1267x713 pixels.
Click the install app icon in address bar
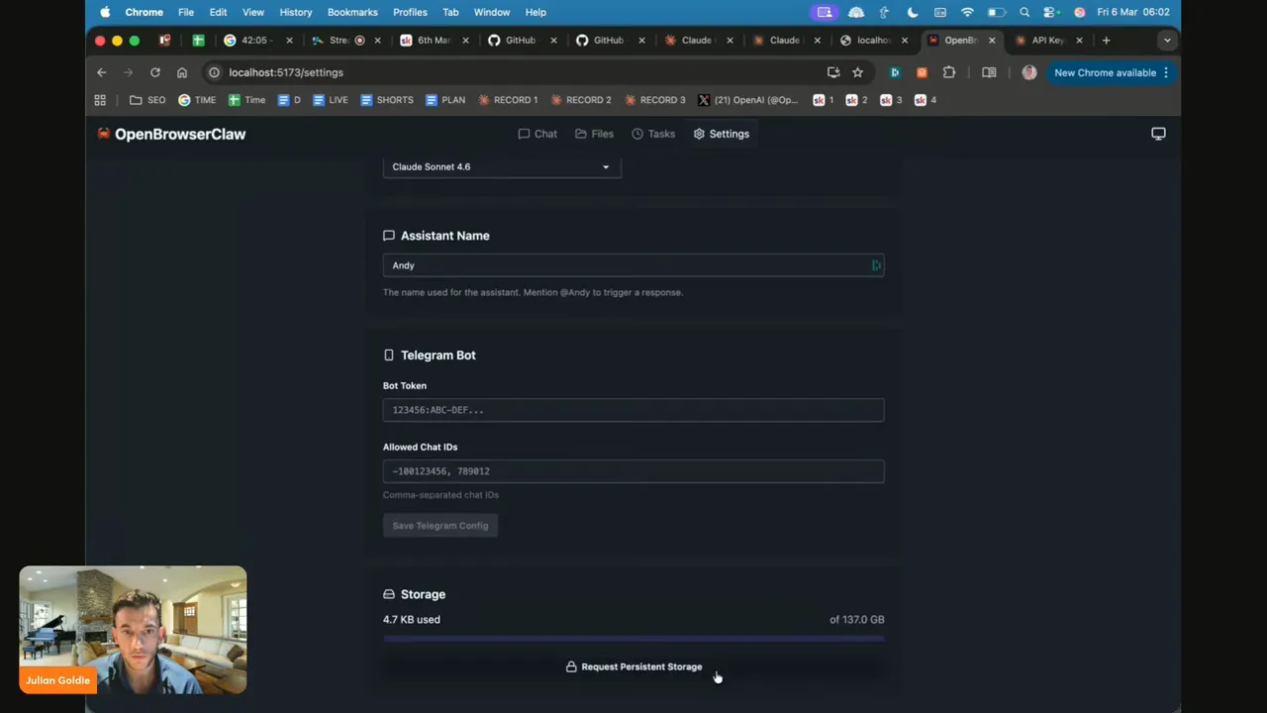pos(833,72)
